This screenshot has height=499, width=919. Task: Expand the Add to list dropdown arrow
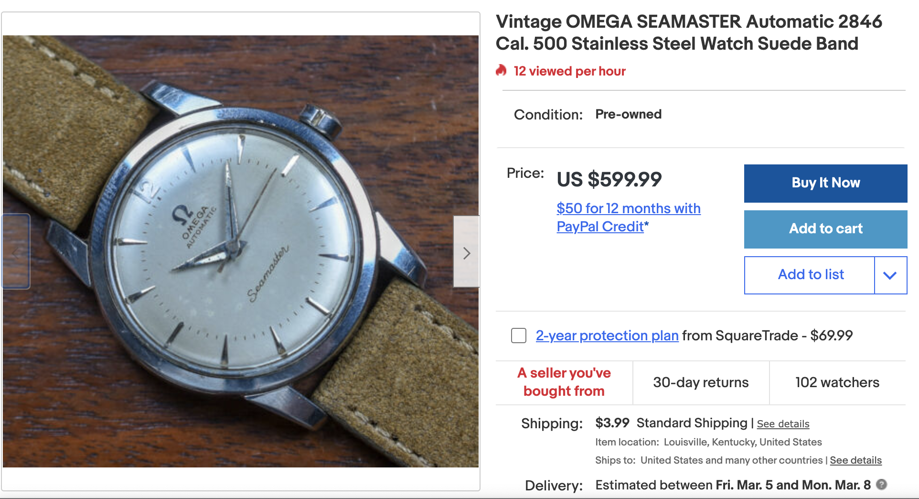click(890, 275)
